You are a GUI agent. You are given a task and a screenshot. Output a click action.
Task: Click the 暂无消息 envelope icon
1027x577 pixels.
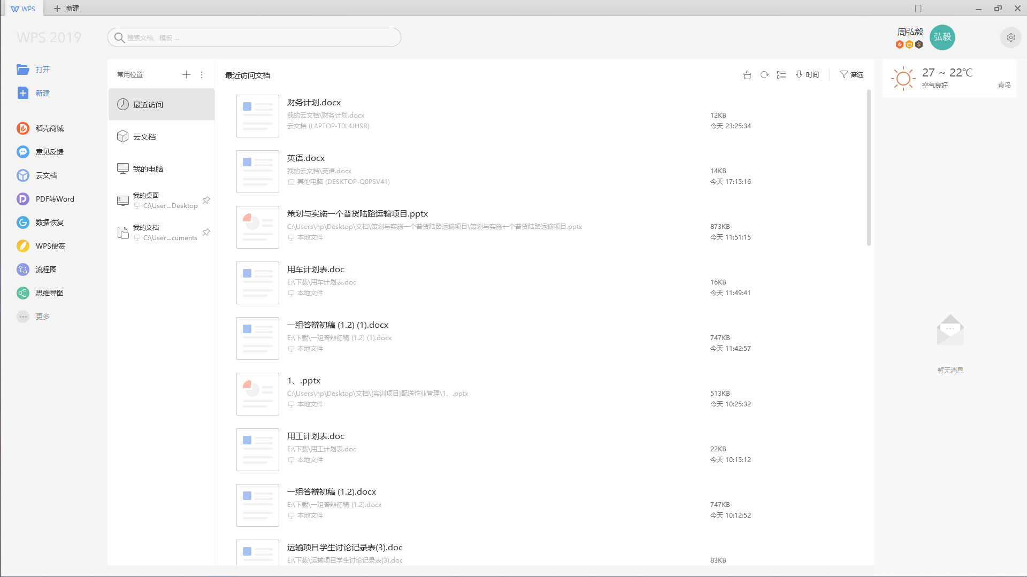pyautogui.click(x=950, y=330)
